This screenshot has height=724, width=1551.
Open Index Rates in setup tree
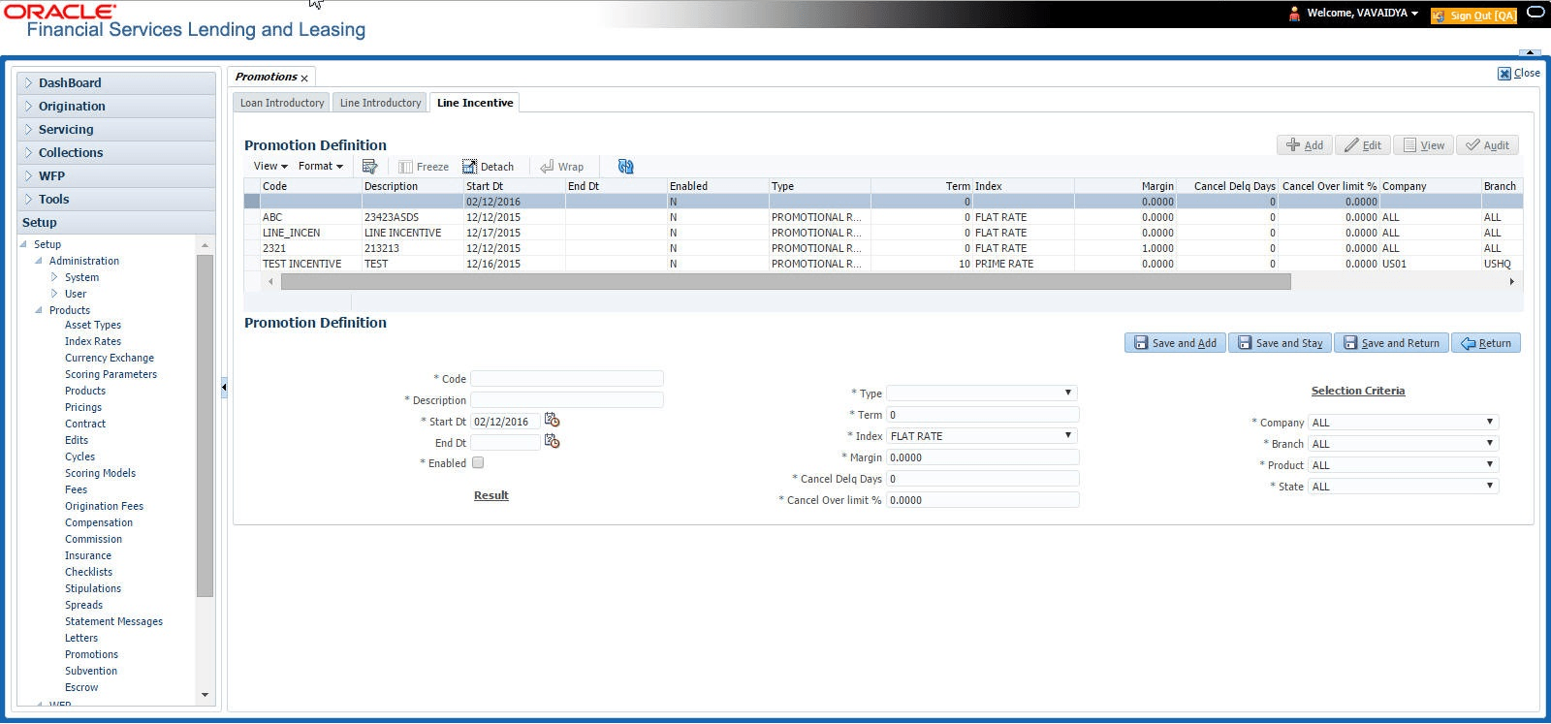(x=93, y=341)
